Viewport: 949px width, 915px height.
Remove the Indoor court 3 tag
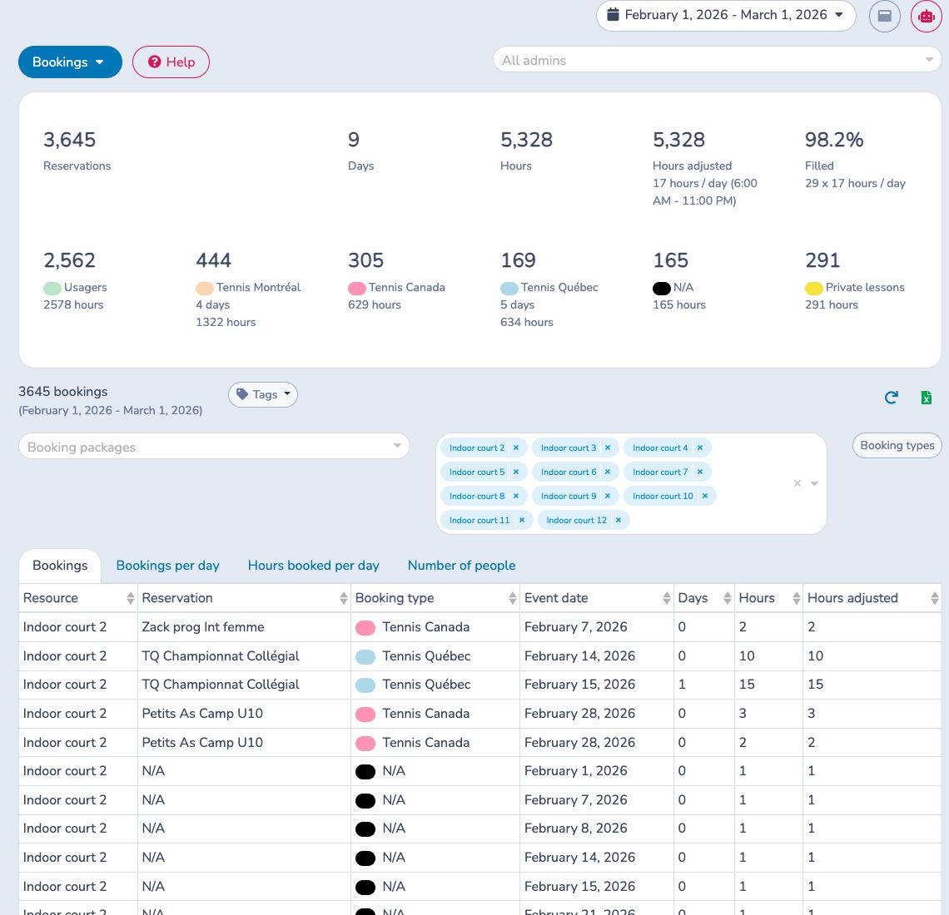[608, 448]
